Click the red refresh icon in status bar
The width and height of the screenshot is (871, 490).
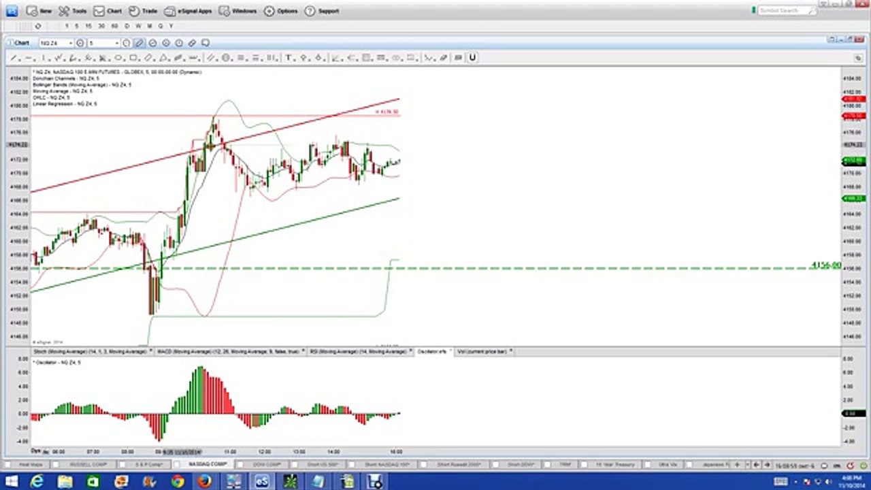[851, 465]
